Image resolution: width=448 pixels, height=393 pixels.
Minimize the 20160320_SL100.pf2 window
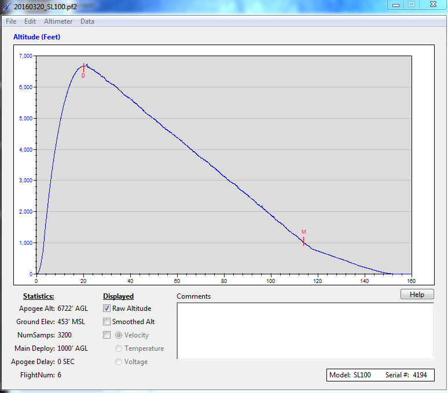pos(396,5)
